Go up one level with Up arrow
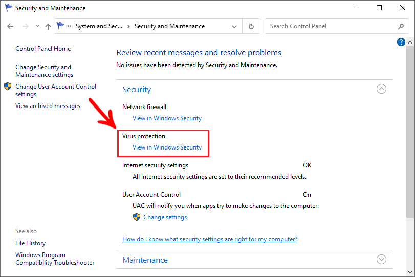This screenshot has width=415, height=277. pos(48,26)
